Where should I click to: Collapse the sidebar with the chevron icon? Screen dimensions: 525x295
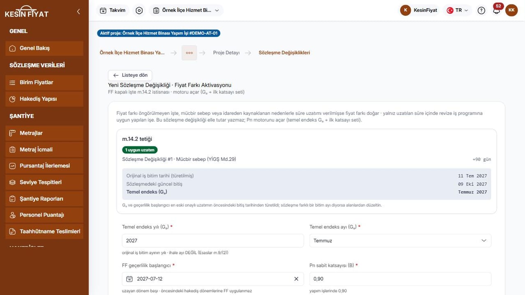78,11
